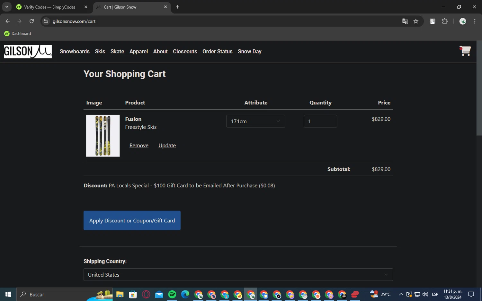Bookmark this page with the star icon
The height and width of the screenshot is (301, 482).
tap(416, 21)
